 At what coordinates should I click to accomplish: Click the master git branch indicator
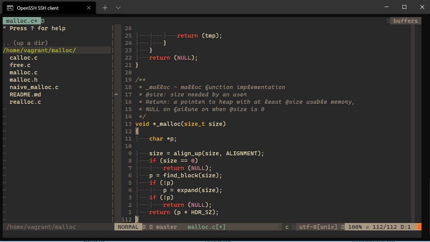pyautogui.click(x=166, y=227)
